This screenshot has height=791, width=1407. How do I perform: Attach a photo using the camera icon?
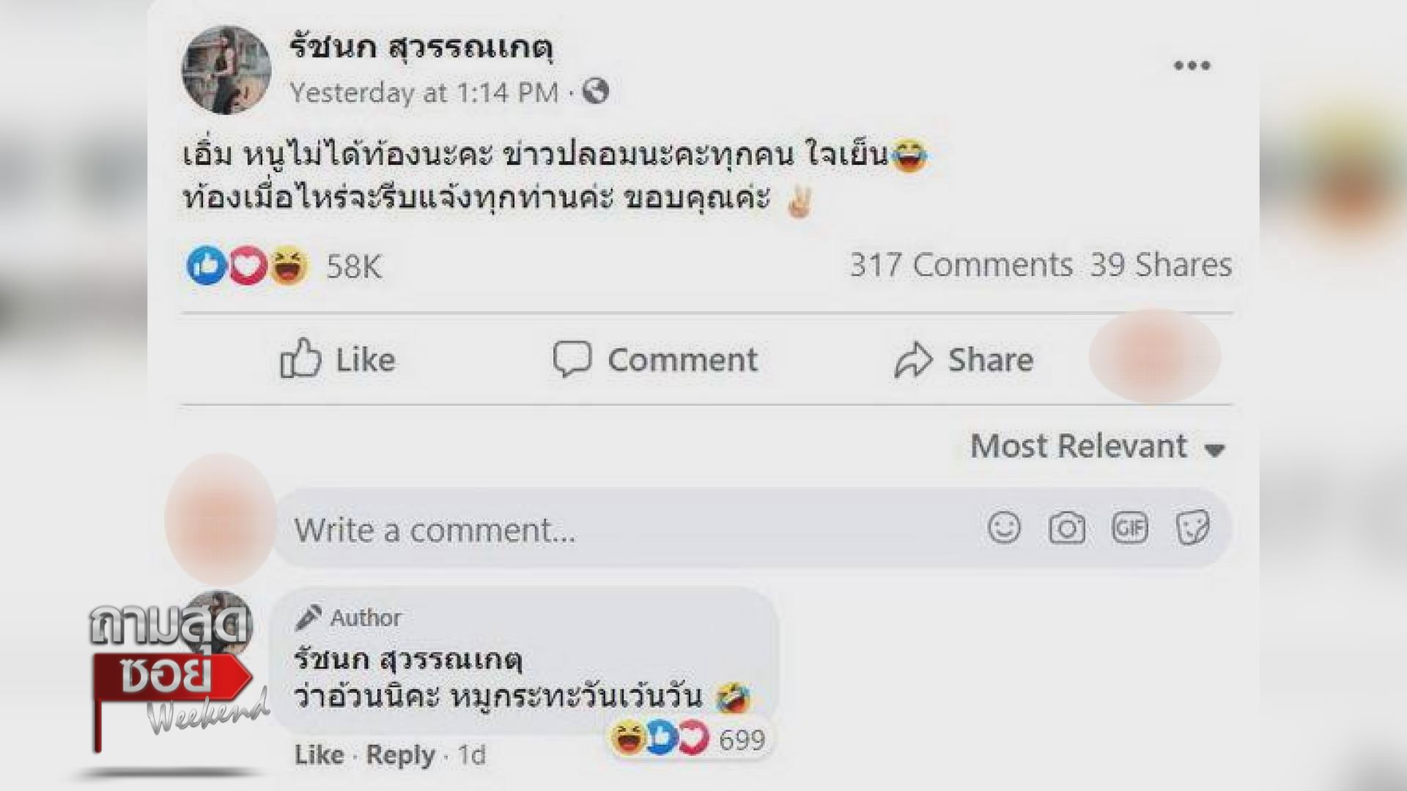tap(1066, 528)
